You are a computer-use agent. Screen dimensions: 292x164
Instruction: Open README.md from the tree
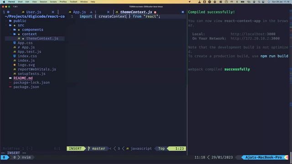pos(23,78)
